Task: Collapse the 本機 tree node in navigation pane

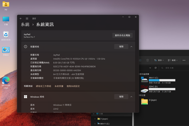Action: tap(94, 114)
